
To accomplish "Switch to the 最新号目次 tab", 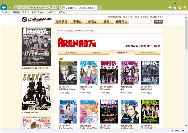I will [70, 53].
